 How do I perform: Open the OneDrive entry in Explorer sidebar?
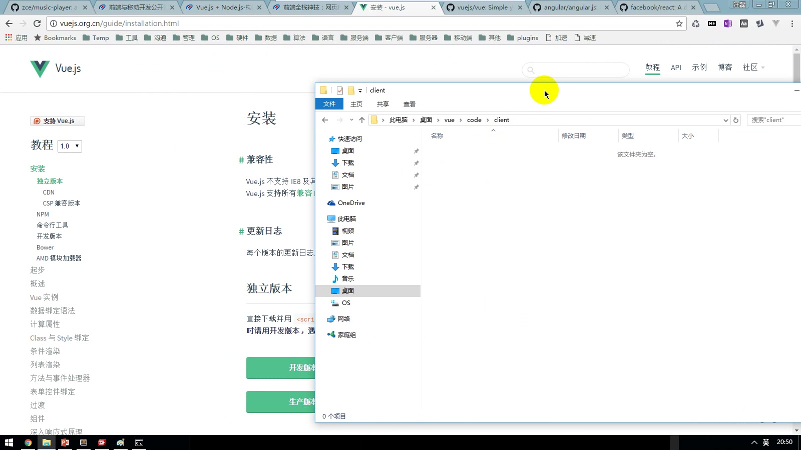[346, 203]
